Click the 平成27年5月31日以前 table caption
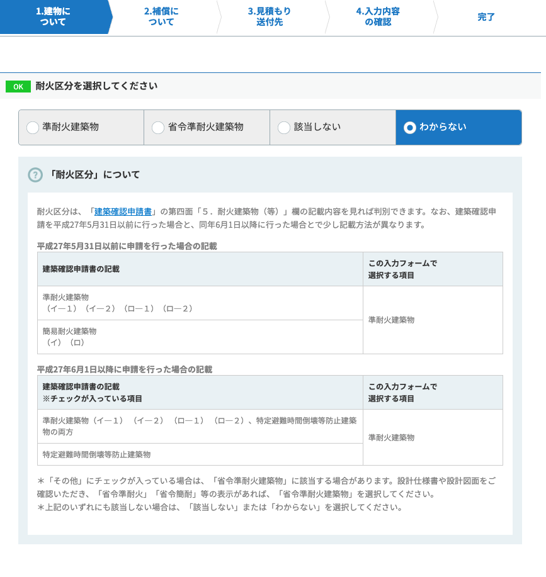546x577 pixels. pos(127,246)
